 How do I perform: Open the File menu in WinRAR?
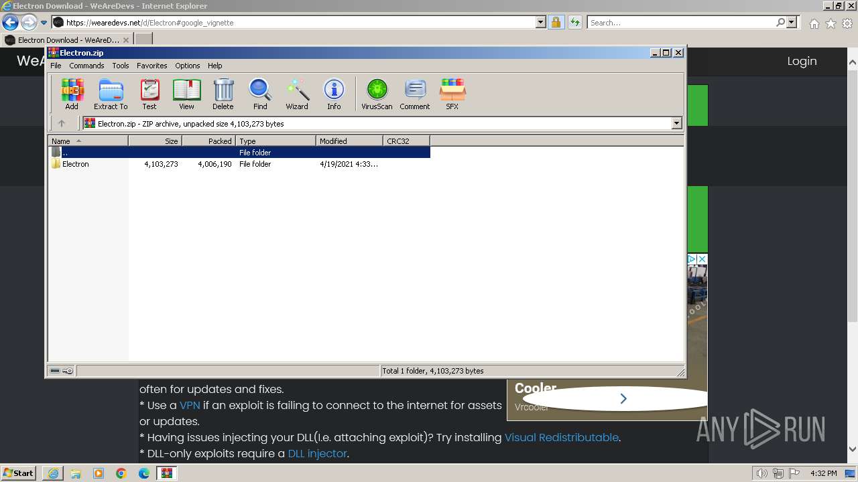tap(56, 66)
